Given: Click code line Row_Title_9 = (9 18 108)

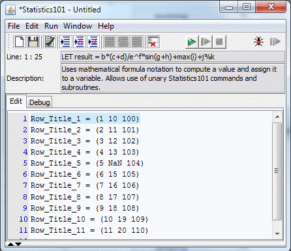Looking at the screenshot, I should tap(85, 208).
